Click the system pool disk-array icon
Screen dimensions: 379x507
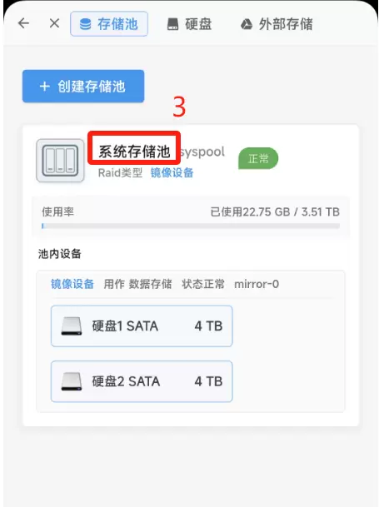pyautogui.click(x=60, y=161)
